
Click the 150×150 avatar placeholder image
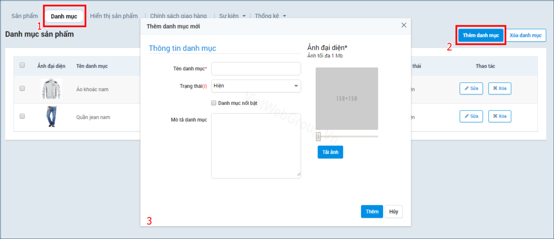[x=347, y=99]
